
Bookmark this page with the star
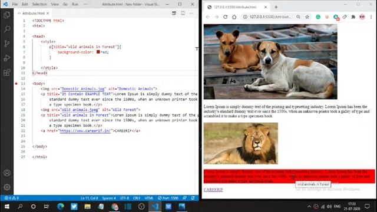point(307,17)
